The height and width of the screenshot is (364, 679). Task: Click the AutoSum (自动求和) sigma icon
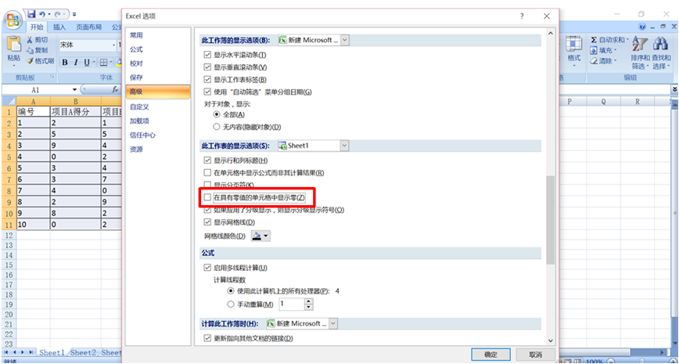(595, 39)
